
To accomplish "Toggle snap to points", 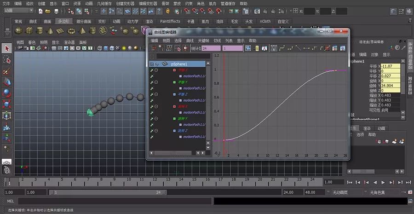I will coord(203,11).
